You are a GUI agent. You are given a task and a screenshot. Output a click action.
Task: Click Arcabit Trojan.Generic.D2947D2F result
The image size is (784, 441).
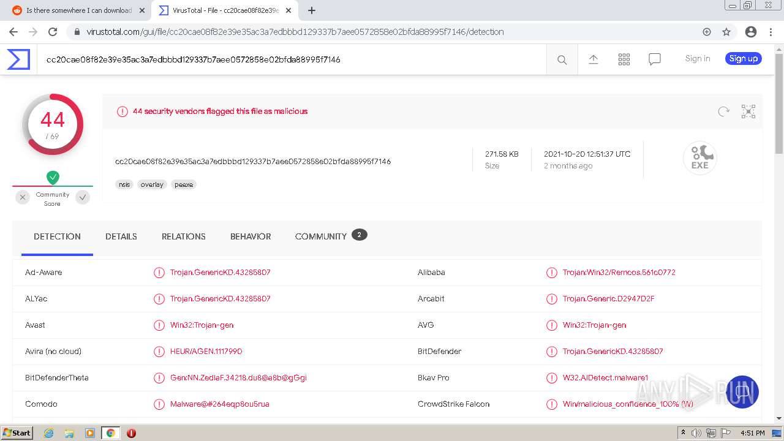tap(609, 299)
